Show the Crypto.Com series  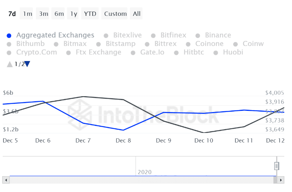36,52
